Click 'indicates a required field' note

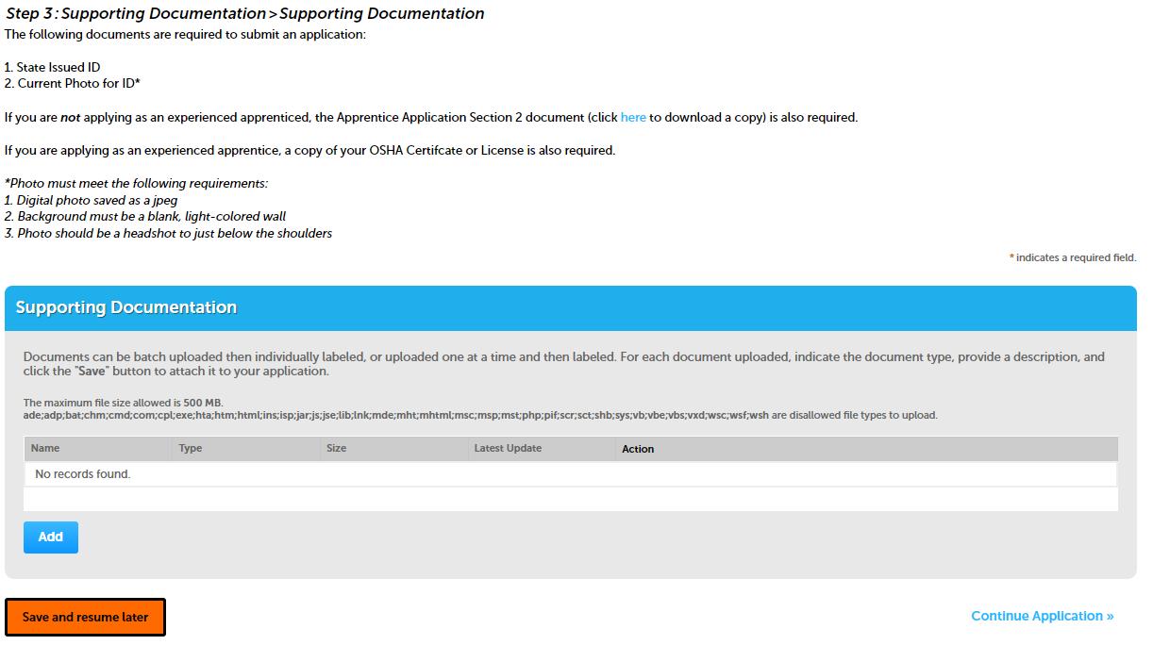click(1076, 257)
